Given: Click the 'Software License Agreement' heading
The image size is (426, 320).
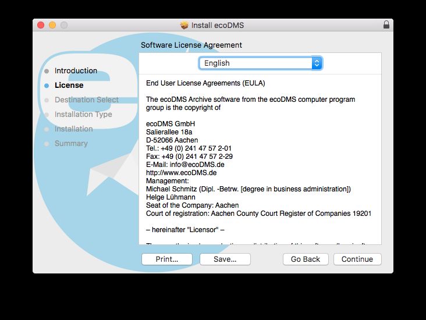Looking at the screenshot, I should [191, 45].
